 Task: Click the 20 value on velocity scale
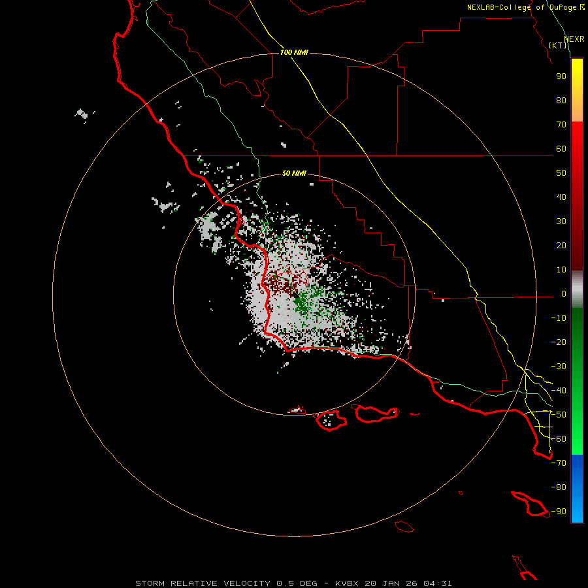pyautogui.click(x=561, y=246)
